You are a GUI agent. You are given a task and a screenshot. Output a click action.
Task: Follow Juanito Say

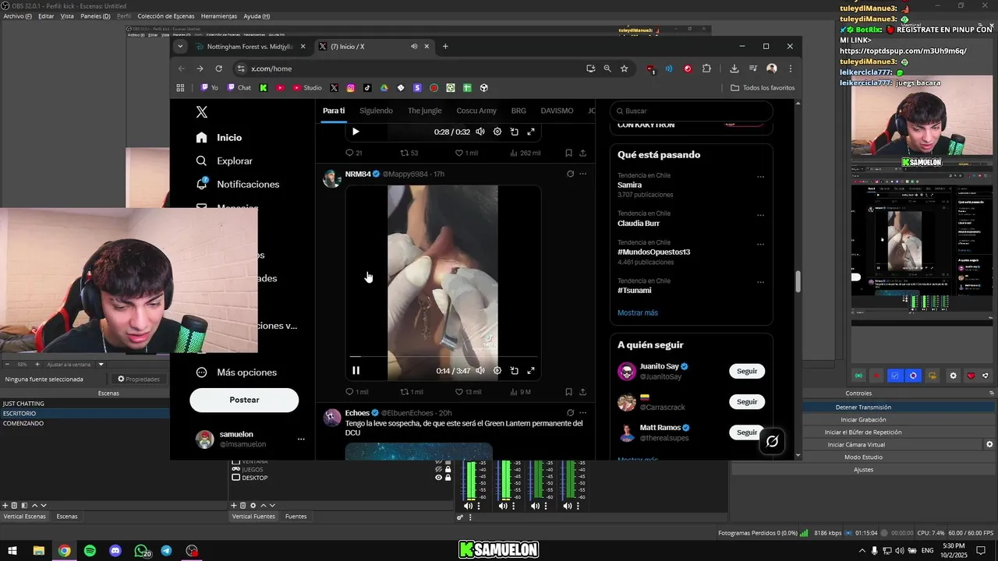point(747,371)
